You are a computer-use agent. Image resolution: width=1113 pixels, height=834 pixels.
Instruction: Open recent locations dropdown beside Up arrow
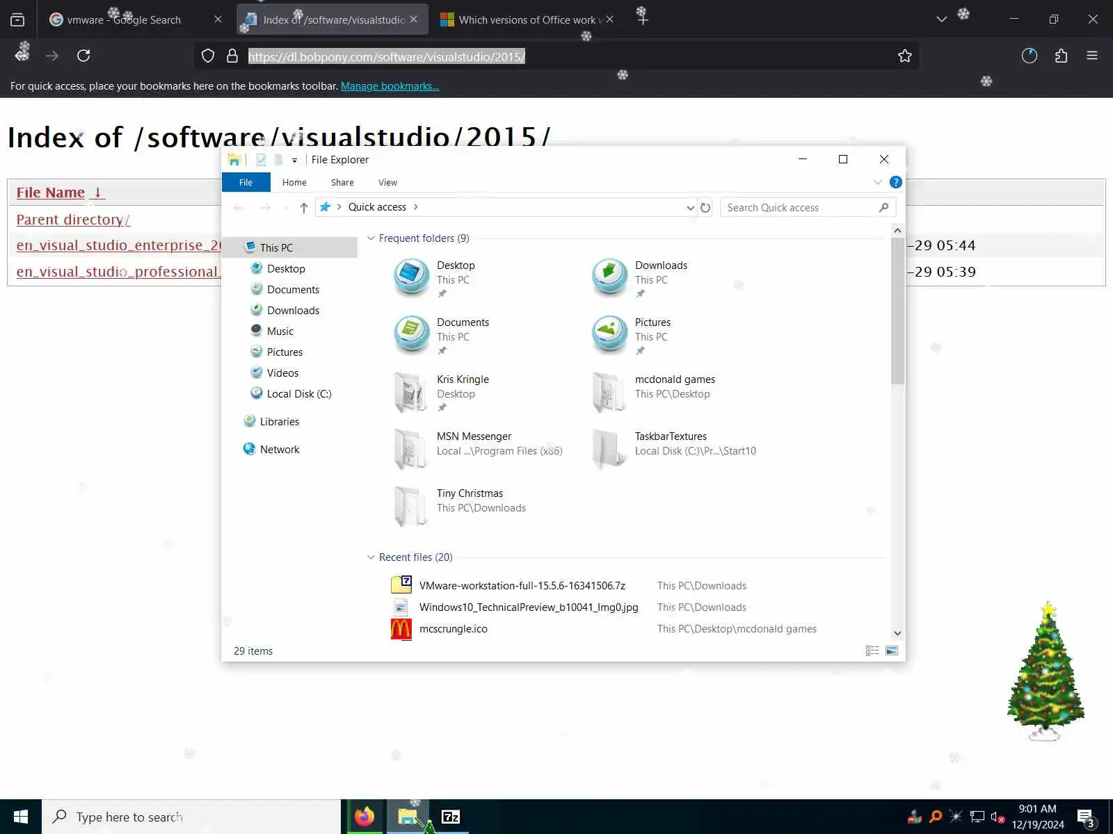[x=286, y=207]
